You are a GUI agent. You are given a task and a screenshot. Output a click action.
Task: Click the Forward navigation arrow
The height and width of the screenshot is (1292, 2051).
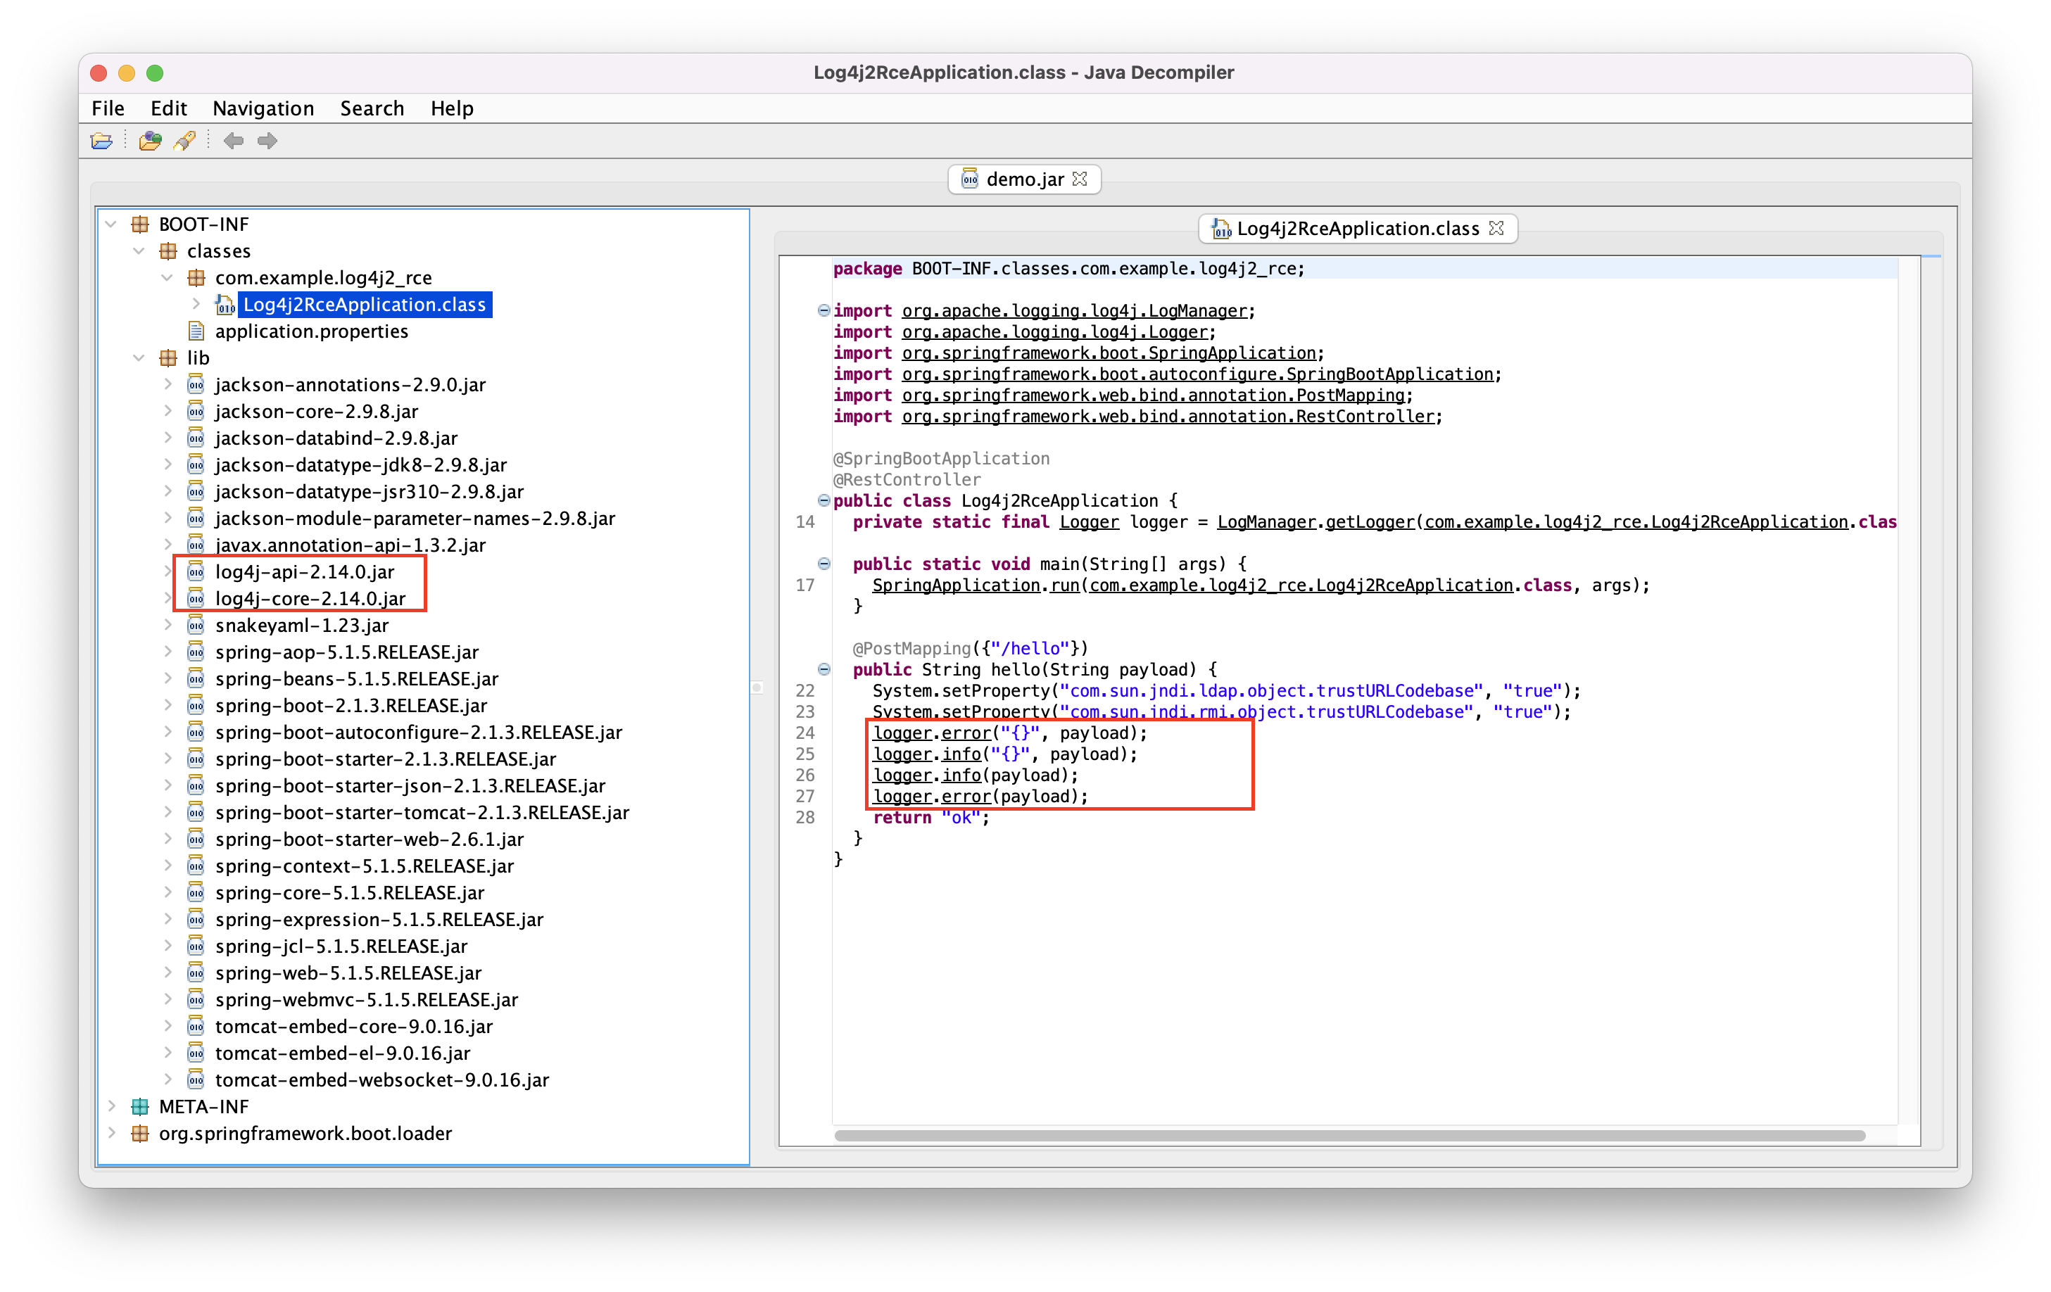pos(267,141)
